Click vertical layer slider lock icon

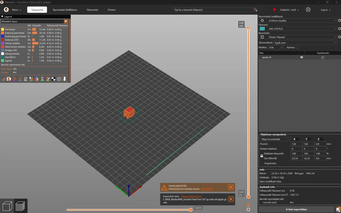click(248, 204)
